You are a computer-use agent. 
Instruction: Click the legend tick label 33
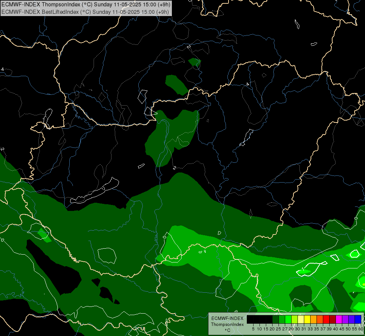coord(310,329)
